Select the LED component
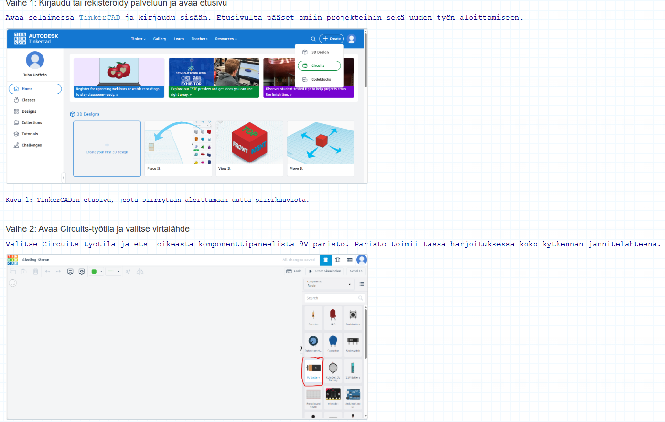Viewport: 665px width, 422px height. click(x=333, y=317)
